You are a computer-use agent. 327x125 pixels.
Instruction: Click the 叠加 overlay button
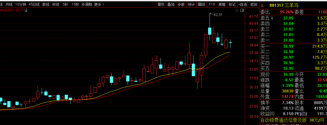pyautogui.click(x=171, y=4)
